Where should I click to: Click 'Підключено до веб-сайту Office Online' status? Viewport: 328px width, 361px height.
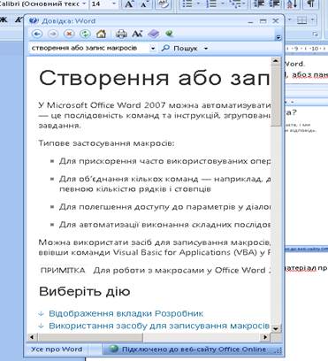click(194, 349)
